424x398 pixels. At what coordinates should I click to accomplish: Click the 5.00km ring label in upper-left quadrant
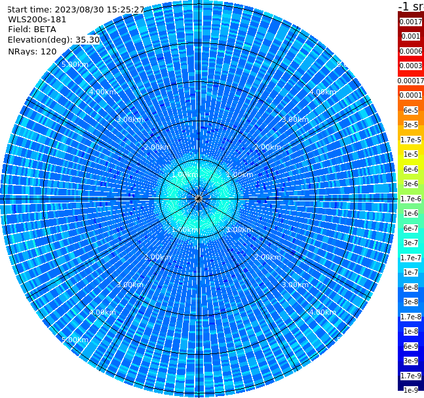pos(75,64)
